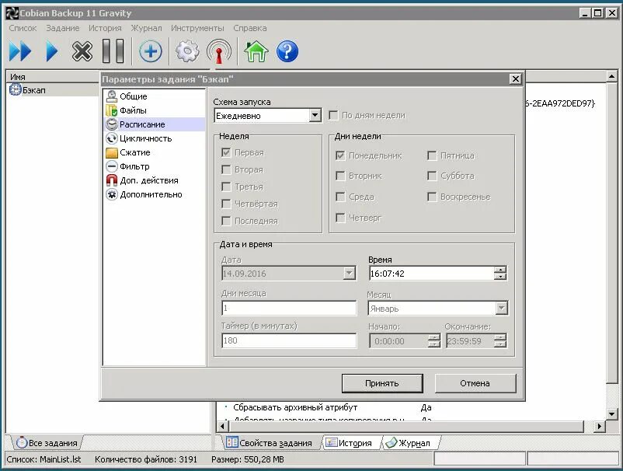
Task: Toggle the Вторая week checkbox
Action: (x=226, y=169)
